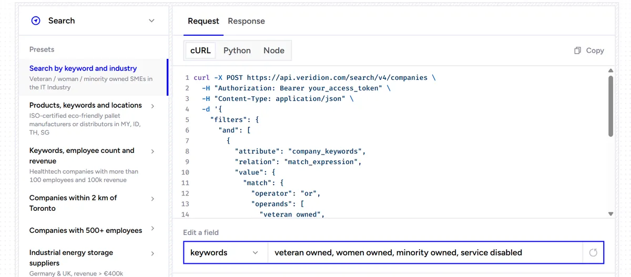Switch to the Response tab
This screenshot has width=631, height=277.
pyautogui.click(x=246, y=22)
